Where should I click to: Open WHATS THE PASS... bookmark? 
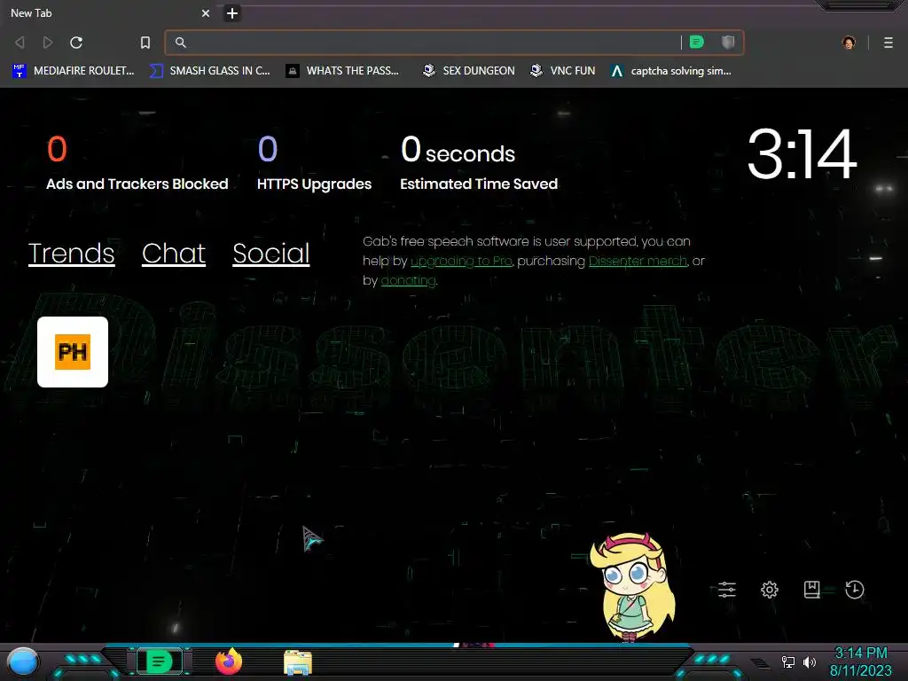[343, 71]
